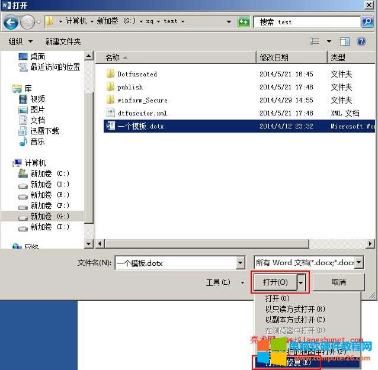Image resolution: width=378 pixels, height=370 pixels.
Task: Click 新建文件夹 button
Action: [x=63, y=41]
